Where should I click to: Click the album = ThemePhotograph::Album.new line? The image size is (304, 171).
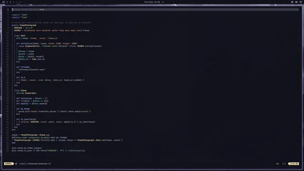tap(30, 135)
